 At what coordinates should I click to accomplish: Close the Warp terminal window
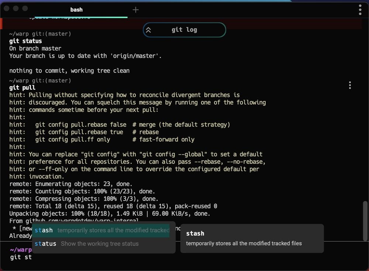point(6,8)
